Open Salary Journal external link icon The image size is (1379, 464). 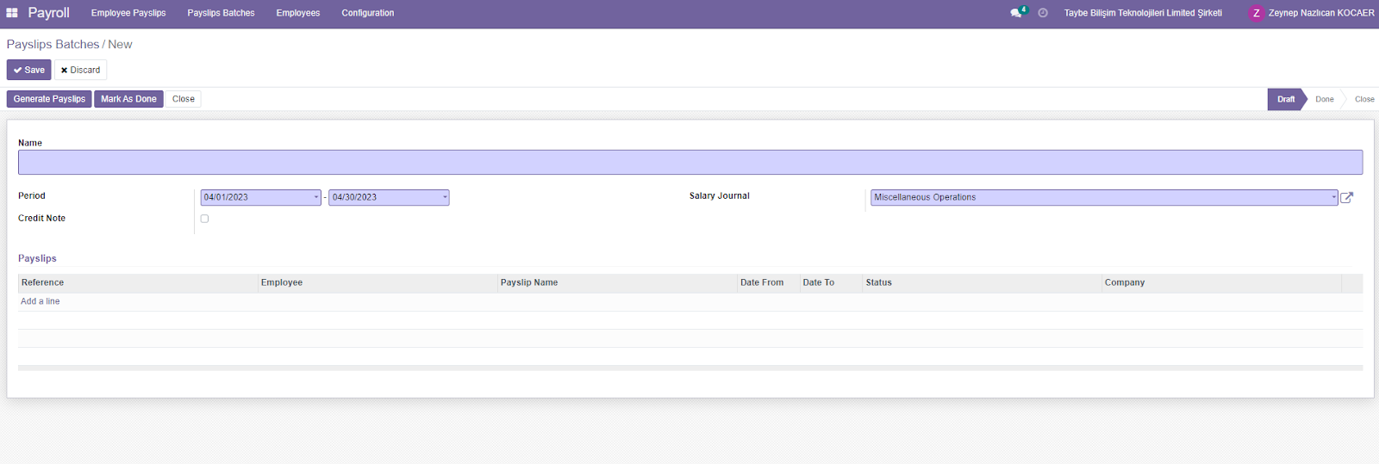1347,197
